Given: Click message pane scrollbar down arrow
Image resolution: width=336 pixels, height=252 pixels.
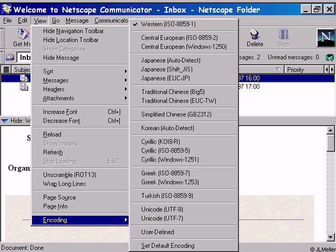Looking at the screenshot, I should pos(331,237).
